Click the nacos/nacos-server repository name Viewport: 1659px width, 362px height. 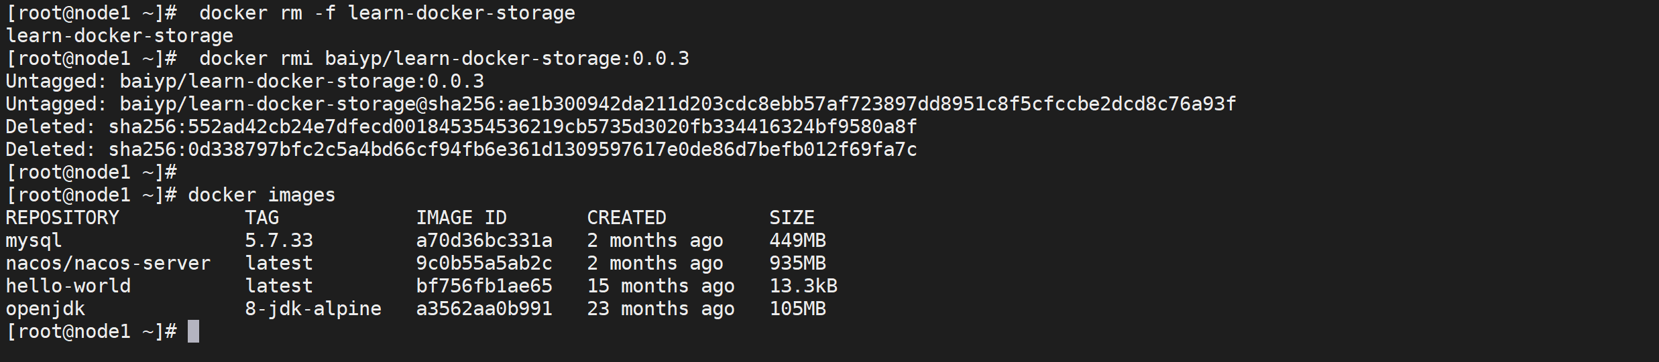click(x=108, y=263)
